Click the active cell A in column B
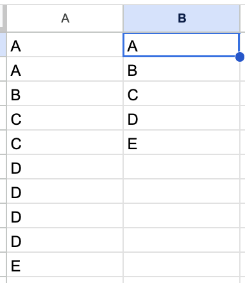245x283 pixels. [x=181, y=45]
